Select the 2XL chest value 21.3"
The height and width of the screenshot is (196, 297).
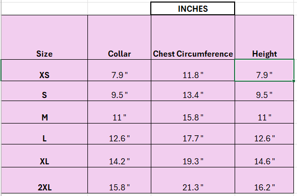193,180
